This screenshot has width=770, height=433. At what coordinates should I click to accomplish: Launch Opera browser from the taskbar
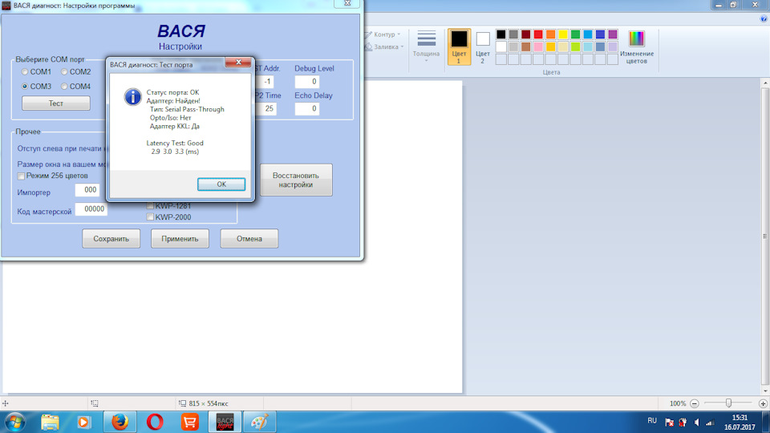pyautogui.click(x=155, y=422)
